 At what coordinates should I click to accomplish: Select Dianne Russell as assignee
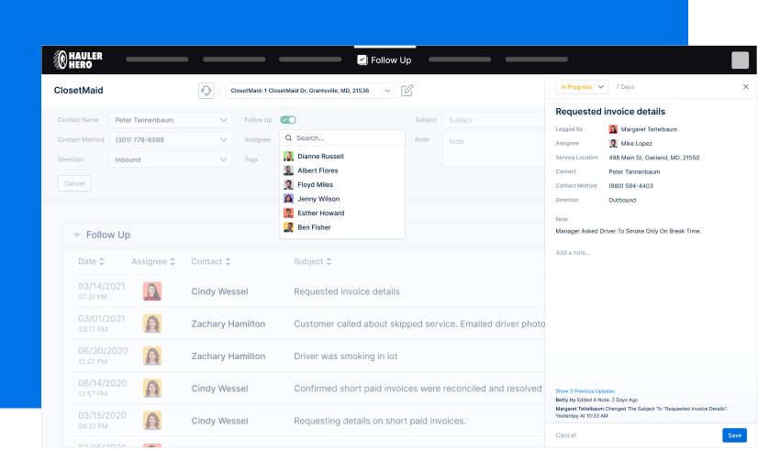tap(342, 157)
